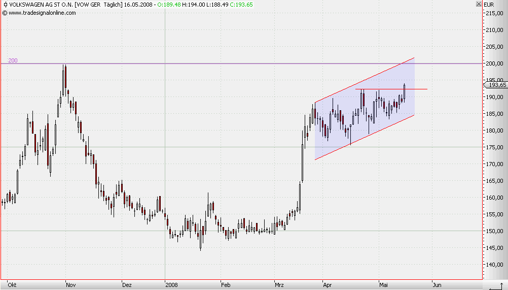Click the 180,00 price axis label
Screen dimensions: 508x290
pos(494,131)
